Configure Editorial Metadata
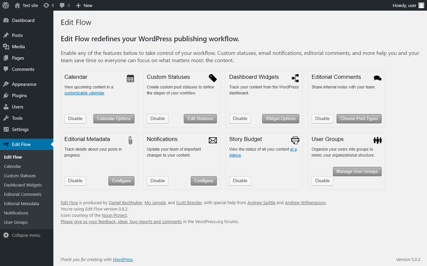This screenshot has width=427, height=266. (x=121, y=181)
